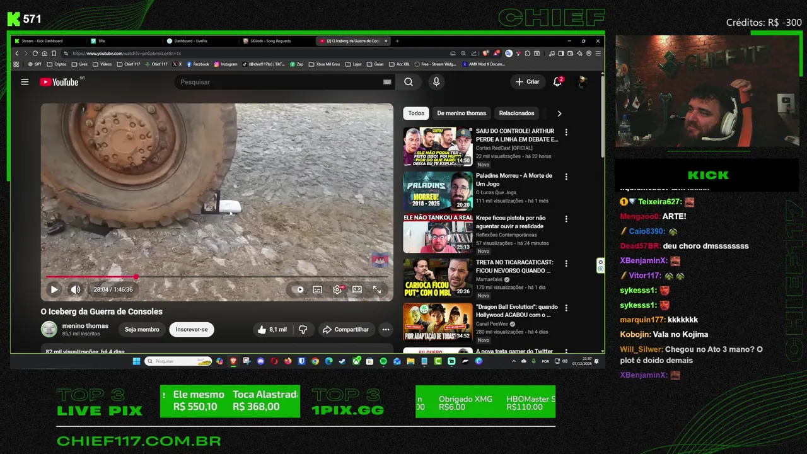The height and width of the screenshot is (454, 807).
Task: Open Krepe ficou pistola video title
Action: coord(511,222)
